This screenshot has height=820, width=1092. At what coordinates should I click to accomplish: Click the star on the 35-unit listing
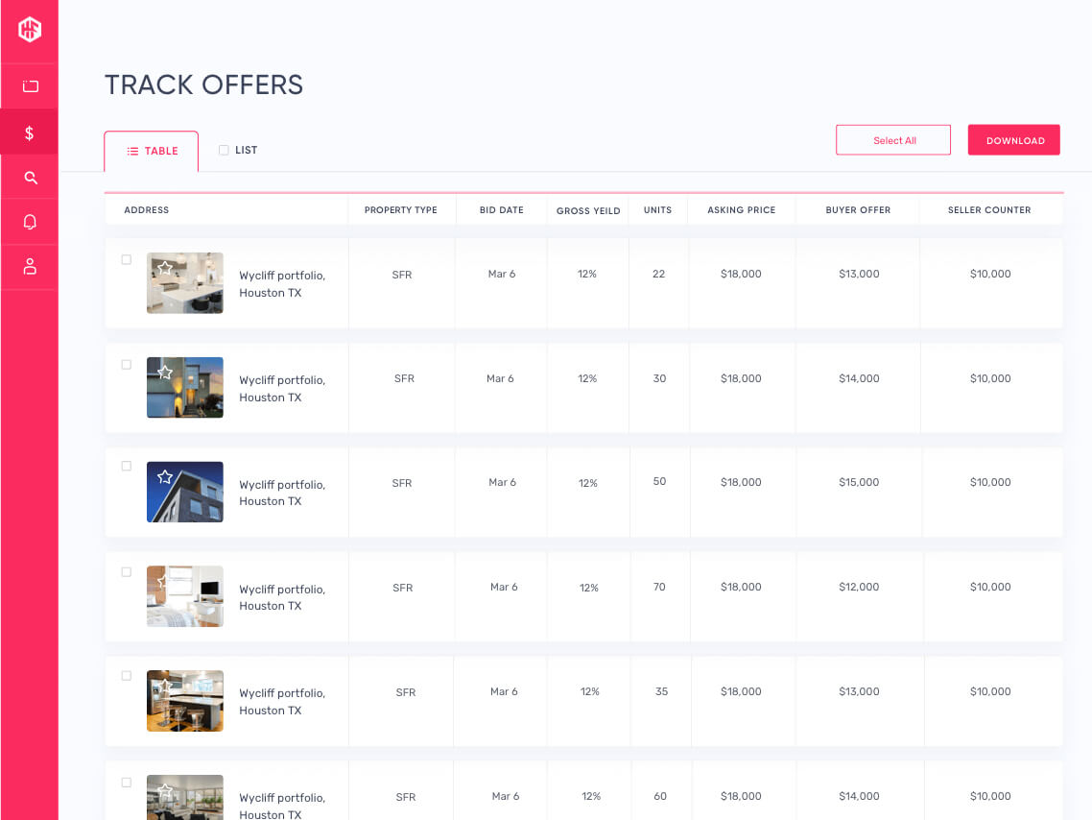[x=165, y=686]
